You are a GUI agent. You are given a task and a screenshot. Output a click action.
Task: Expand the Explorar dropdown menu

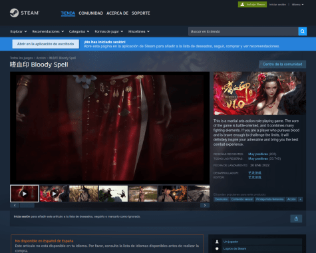(x=19, y=31)
